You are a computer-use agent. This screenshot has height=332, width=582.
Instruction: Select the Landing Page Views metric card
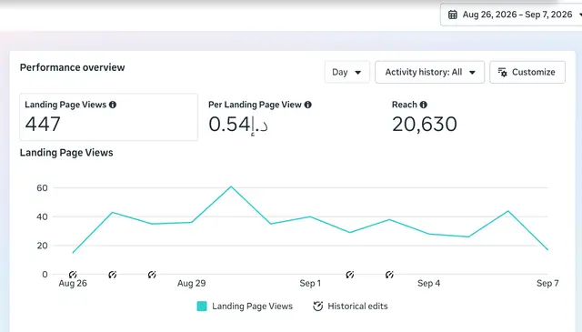[x=109, y=117]
